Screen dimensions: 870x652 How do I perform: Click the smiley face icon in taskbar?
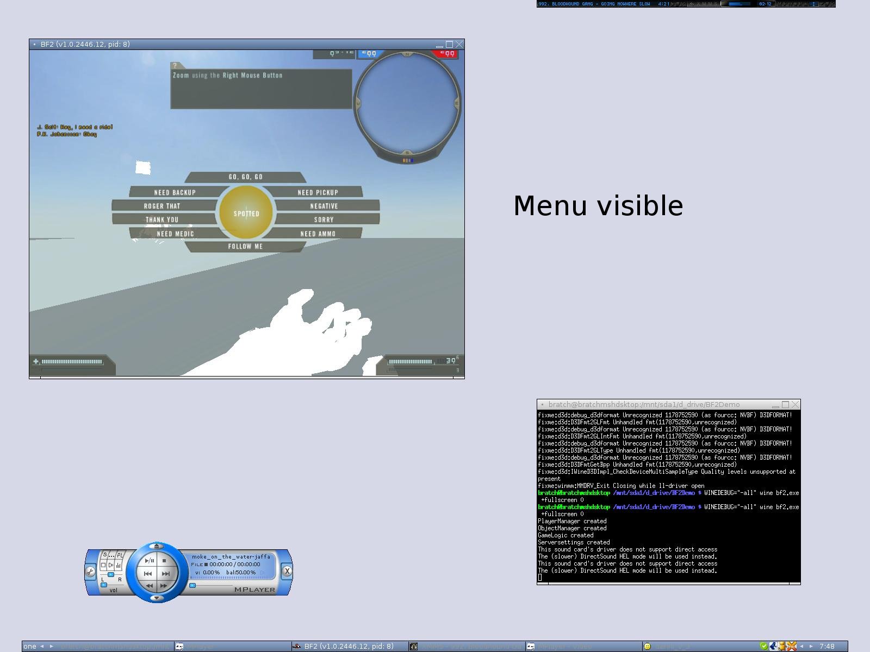tap(647, 646)
